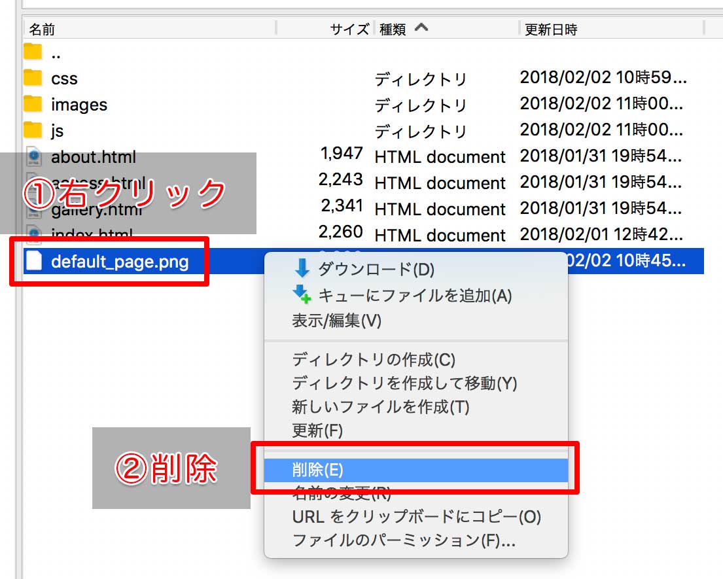
Task: Select the about.html file name
Action: 94,157
